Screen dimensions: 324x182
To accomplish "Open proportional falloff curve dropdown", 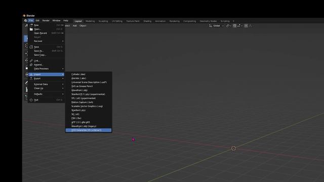I will [251, 26].
